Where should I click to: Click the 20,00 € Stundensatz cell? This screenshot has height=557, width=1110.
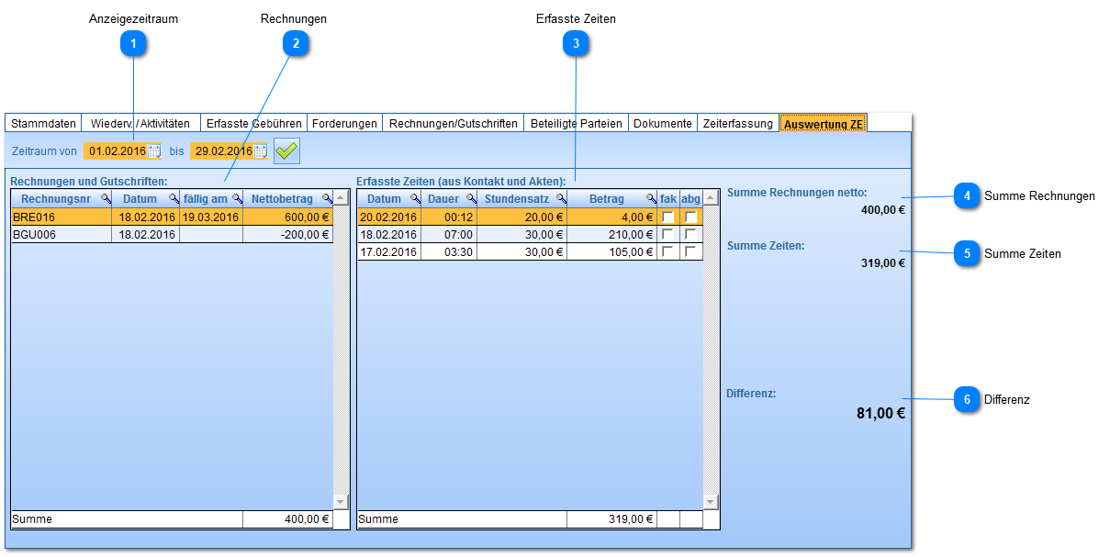coord(522,217)
